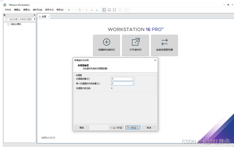Expand the library search filter dropdown arrow
The height and width of the screenshot is (147, 234).
coord(35,19)
